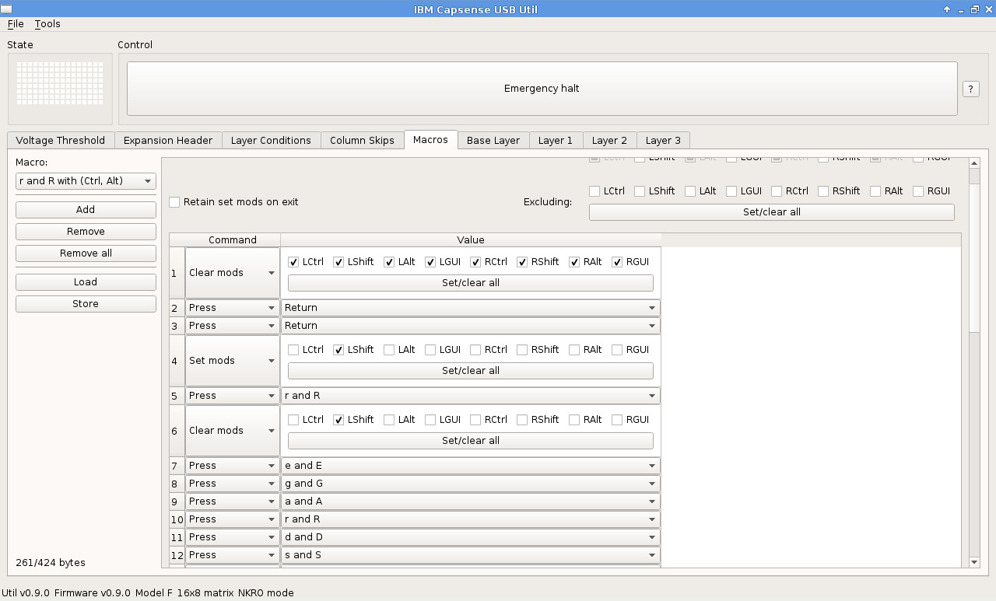Click the Remove all macros button

pos(86,253)
